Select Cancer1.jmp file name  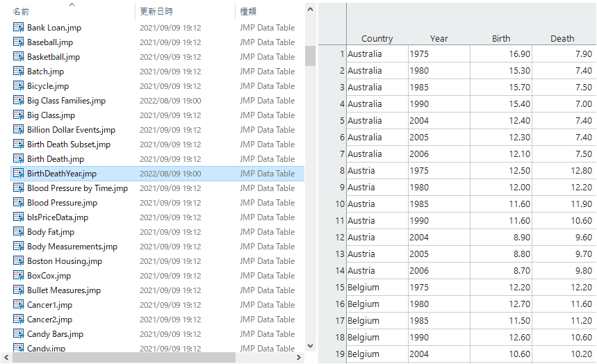49,304
